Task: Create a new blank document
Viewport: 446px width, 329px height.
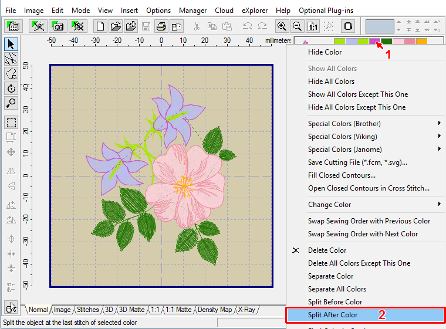Action: pos(100,26)
